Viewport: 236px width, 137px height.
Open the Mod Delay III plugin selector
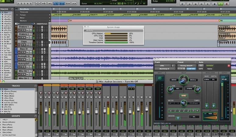pos(164,69)
